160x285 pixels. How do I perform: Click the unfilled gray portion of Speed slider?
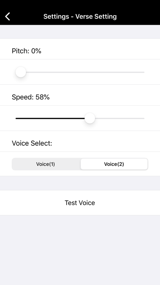(x=120, y=118)
